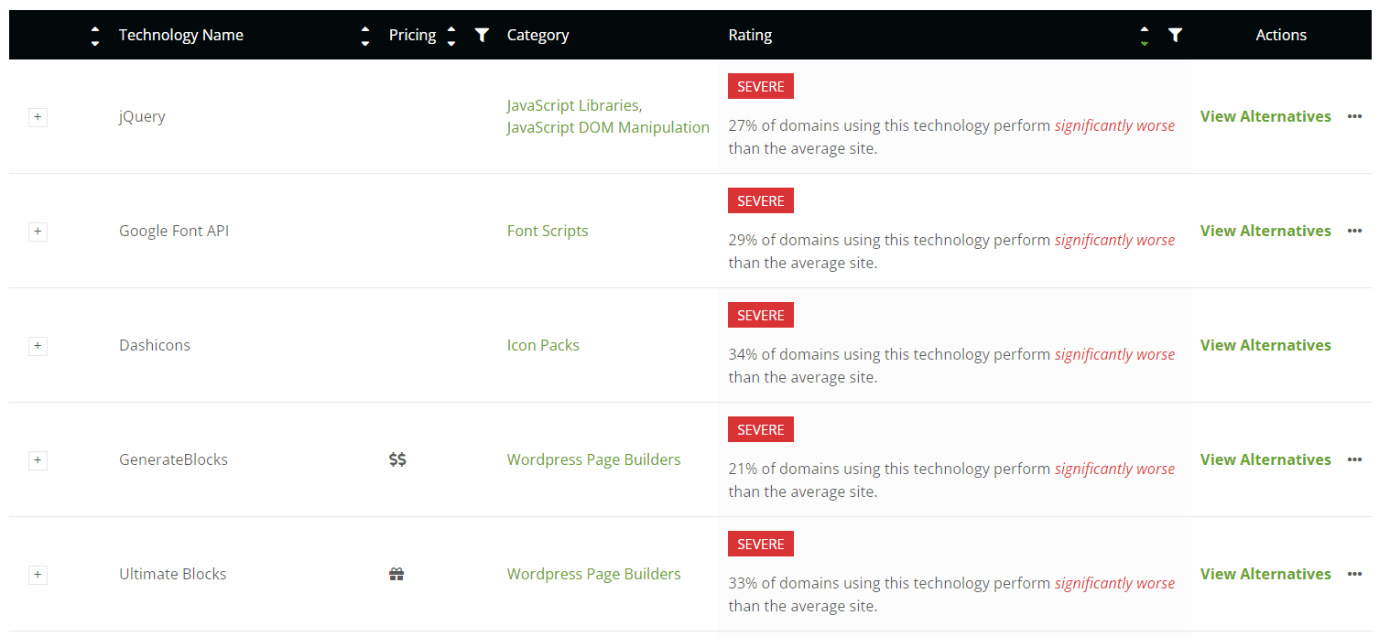Screen dimensions: 1379x637
Task: Click the $$ pricing icon for GenerateBlocks
Action: [x=397, y=459]
